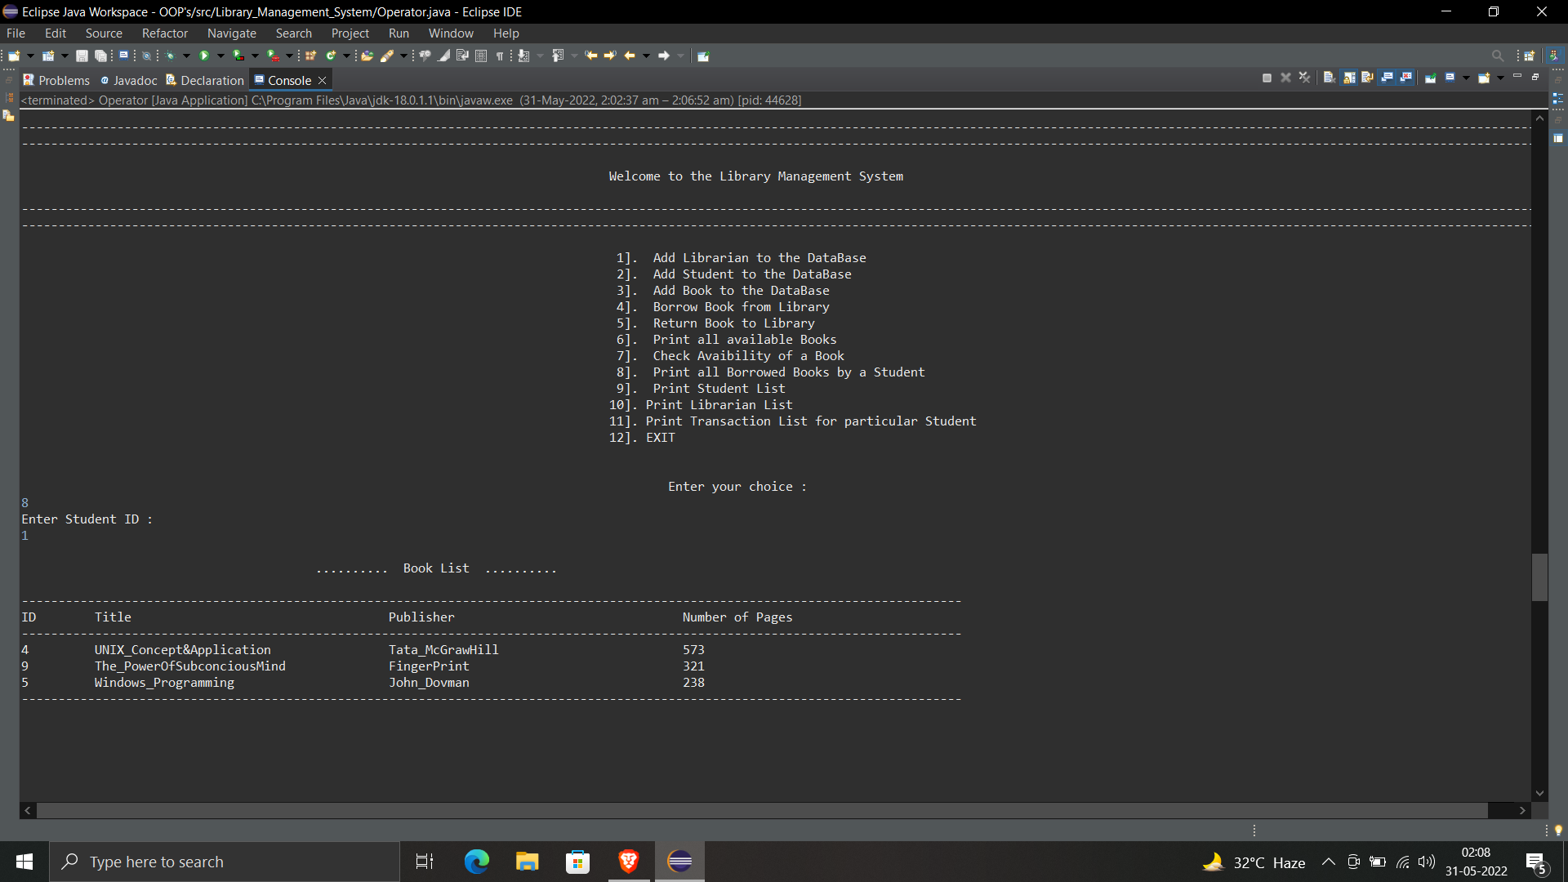Close the Console tab
The width and height of the screenshot is (1568, 882).
[x=323, y=80]
